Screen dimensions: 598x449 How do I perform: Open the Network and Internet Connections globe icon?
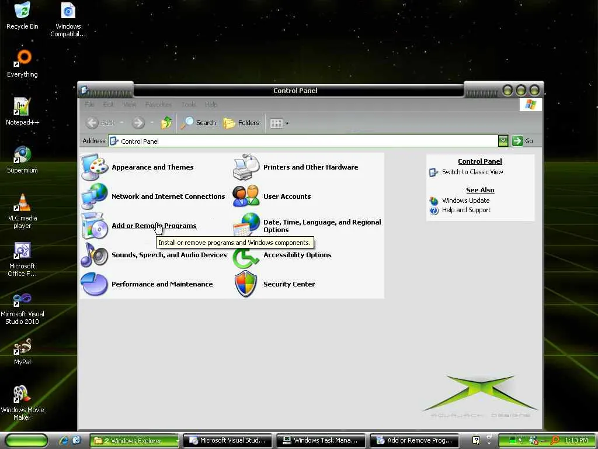click(94, 196)
